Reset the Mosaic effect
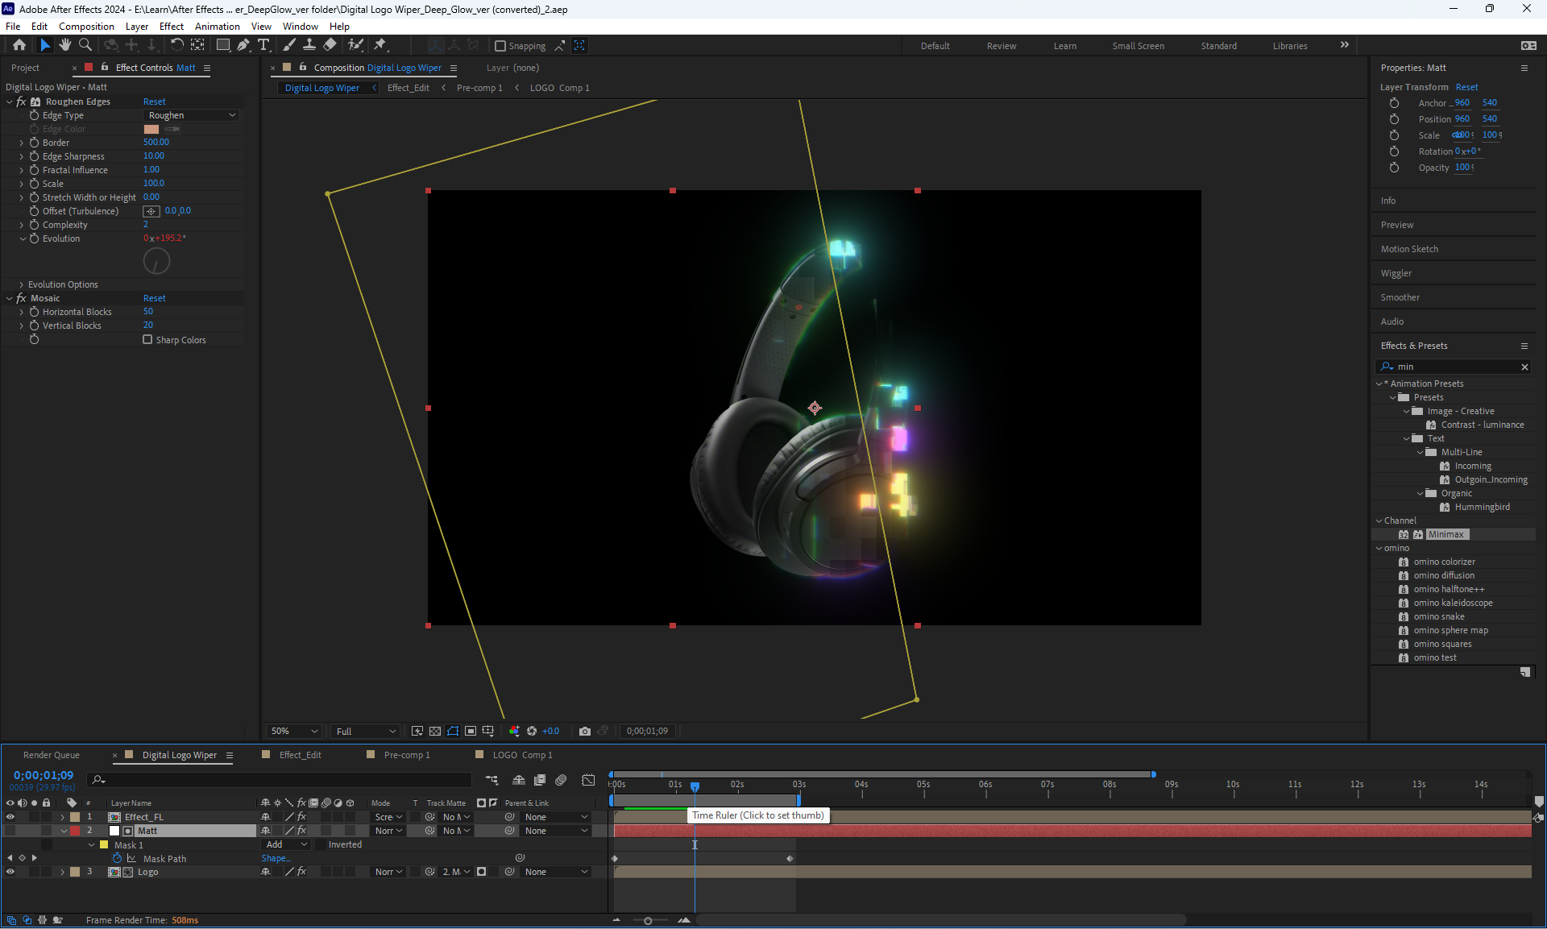Screen dimensions: 1547x929 154,298
